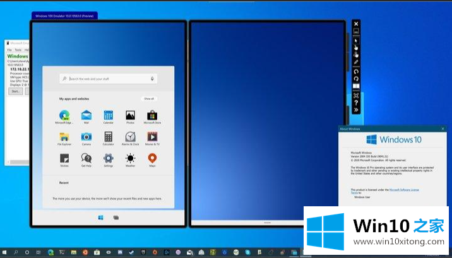This screenshot has width=452, height=258.
Task: Focus the Search the web input field
Action: point(109,79)
